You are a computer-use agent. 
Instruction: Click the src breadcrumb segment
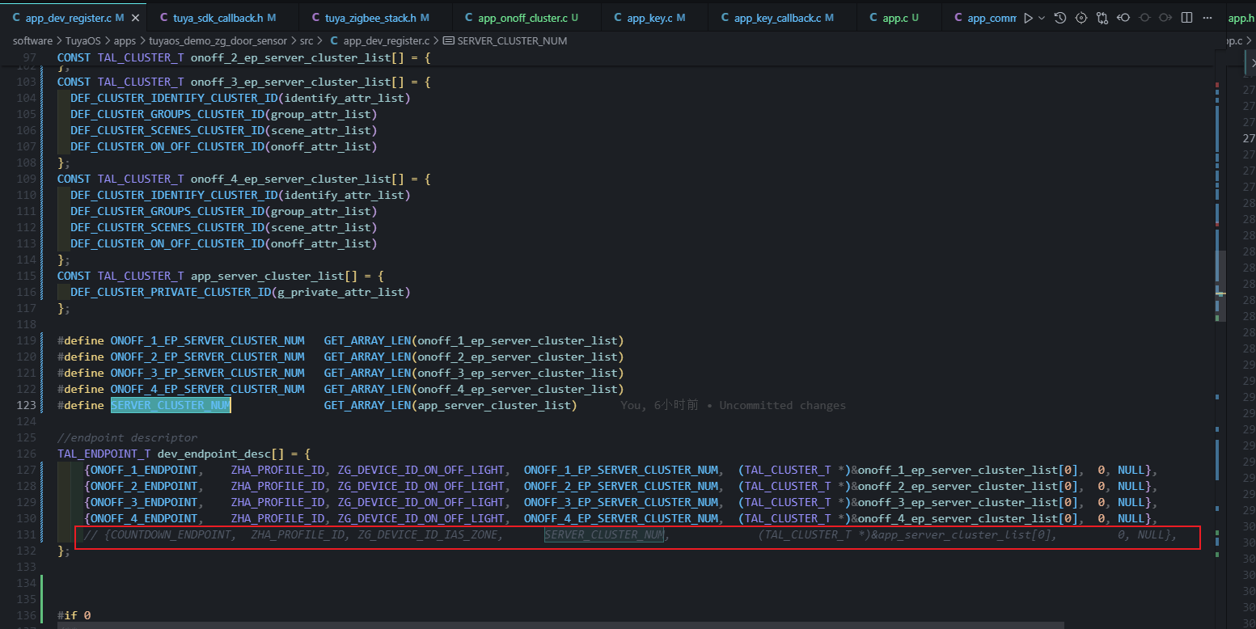[x=307, y=40]
